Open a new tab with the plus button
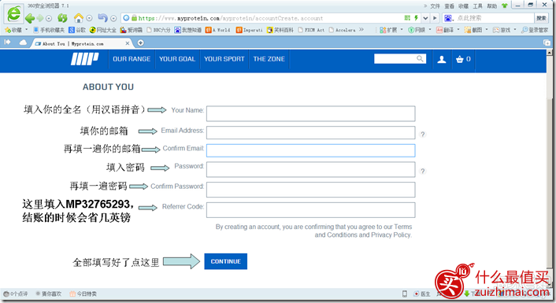This screenshot has width=556, height=303. (140, 42)
